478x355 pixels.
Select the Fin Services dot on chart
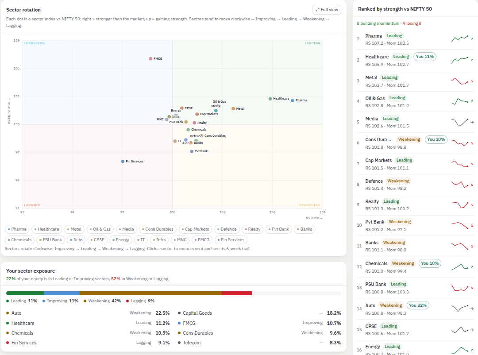[x=123, y=161]
